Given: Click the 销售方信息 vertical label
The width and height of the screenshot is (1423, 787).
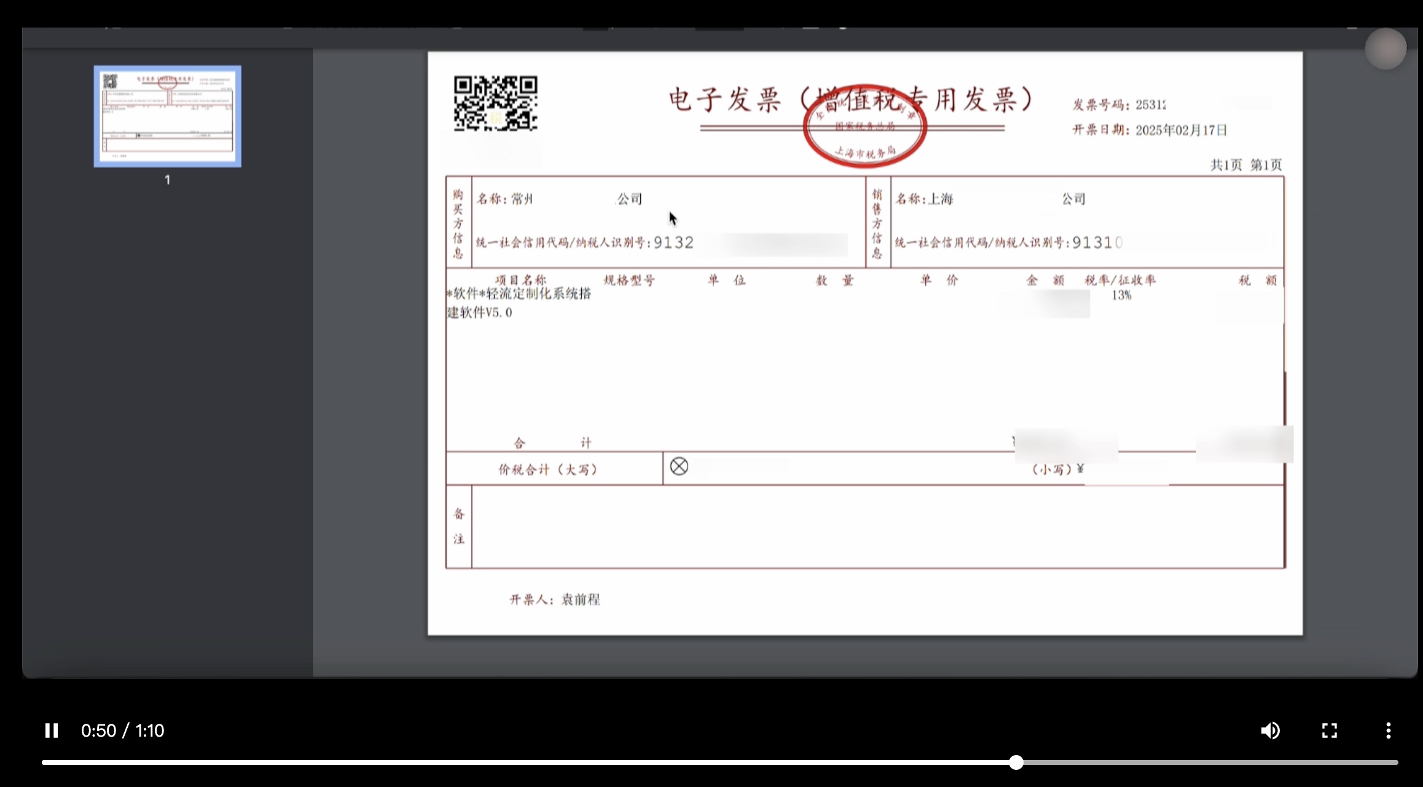Looking at the screenshot, I should pos(877,224).
